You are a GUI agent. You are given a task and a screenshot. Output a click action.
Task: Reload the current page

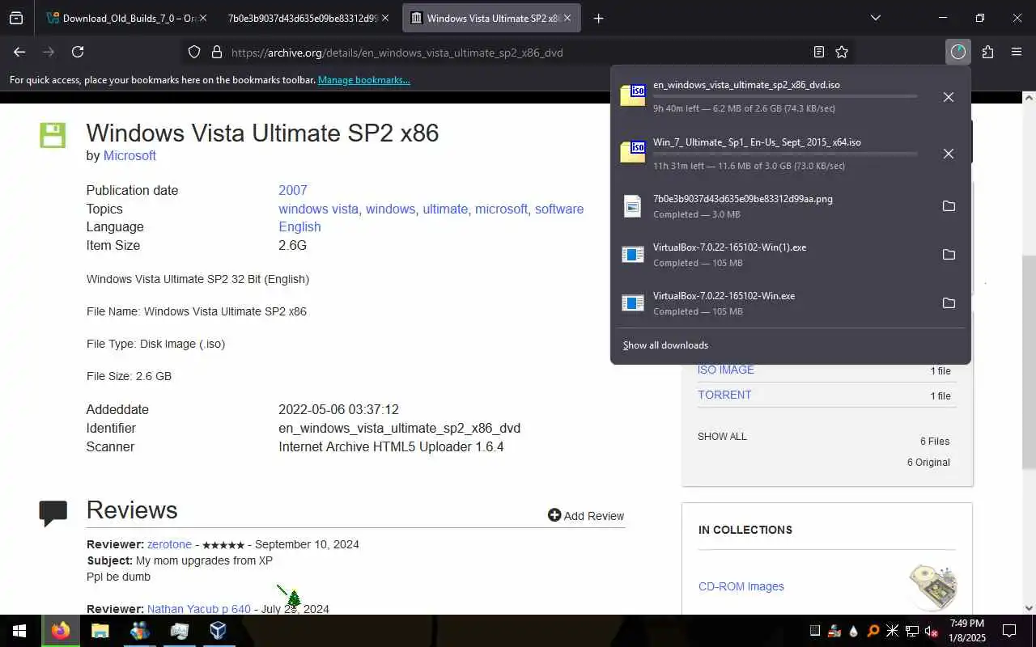(x=78, y=52)
